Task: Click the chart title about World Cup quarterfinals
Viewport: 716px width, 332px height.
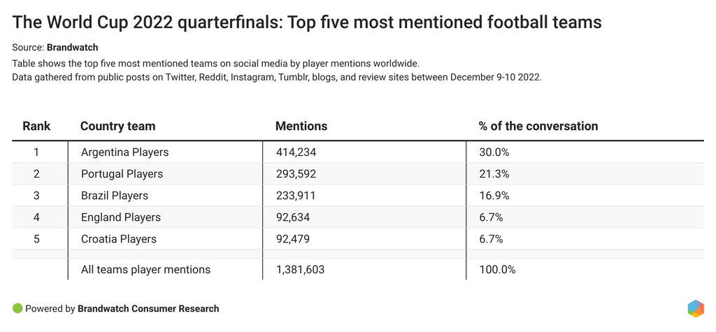Action: click(x=307, y=22)
